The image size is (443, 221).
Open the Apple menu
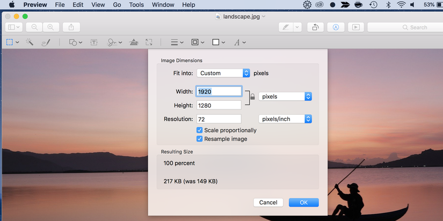(x=12, y=5)
